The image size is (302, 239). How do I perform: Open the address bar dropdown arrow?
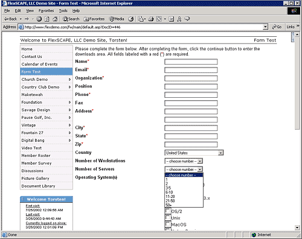265,27
